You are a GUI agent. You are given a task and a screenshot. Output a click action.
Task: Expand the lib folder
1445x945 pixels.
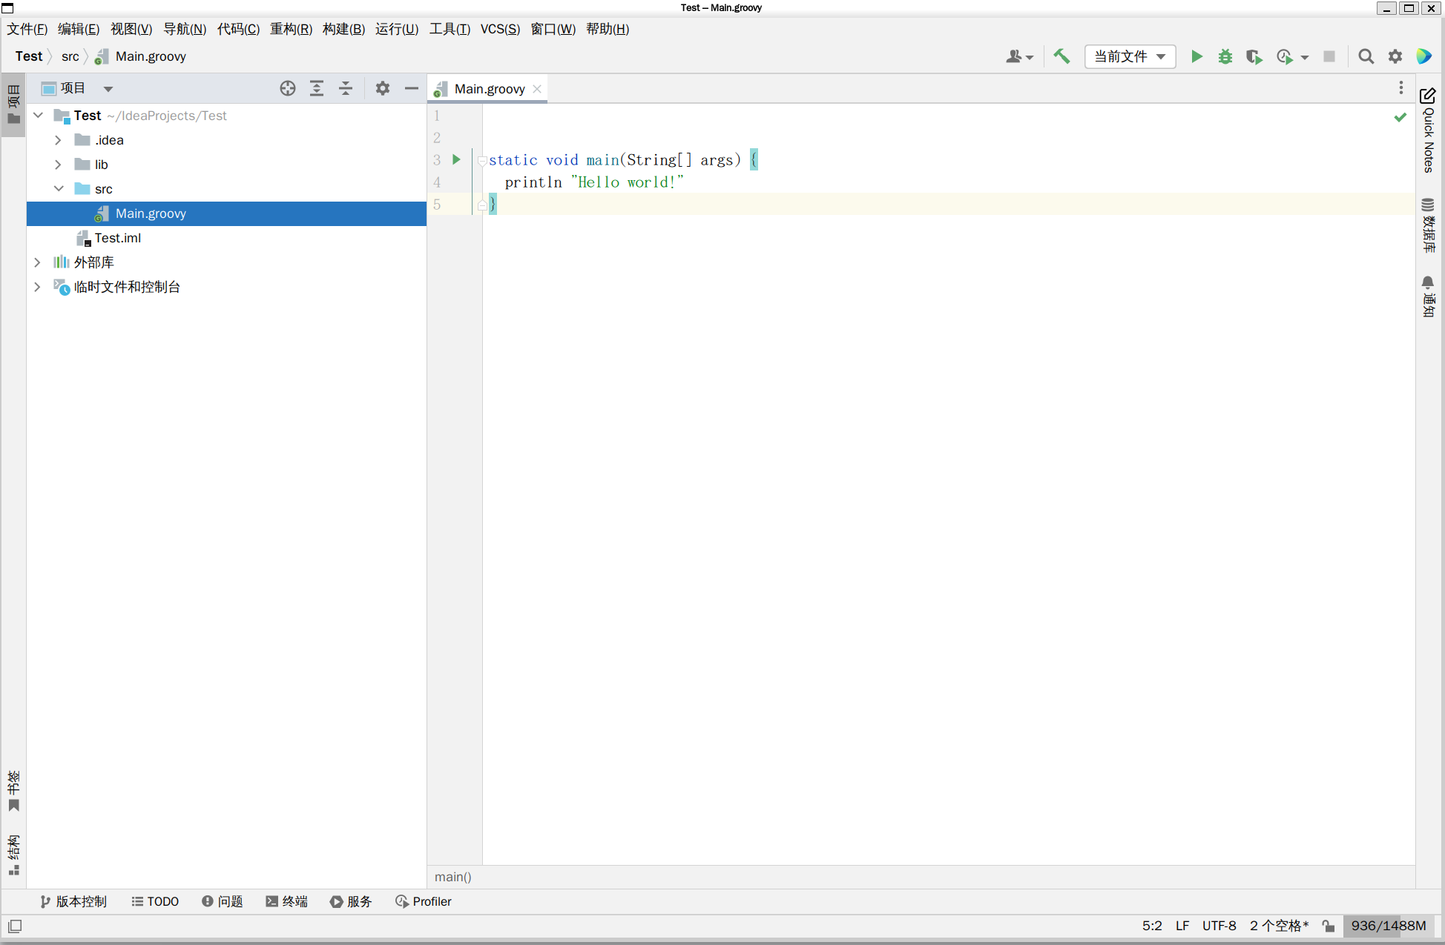point(58,164)
